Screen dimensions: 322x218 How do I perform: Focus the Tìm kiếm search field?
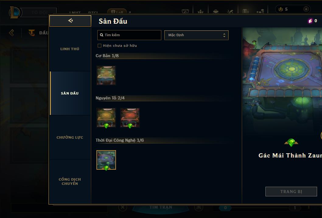point(129,35)
